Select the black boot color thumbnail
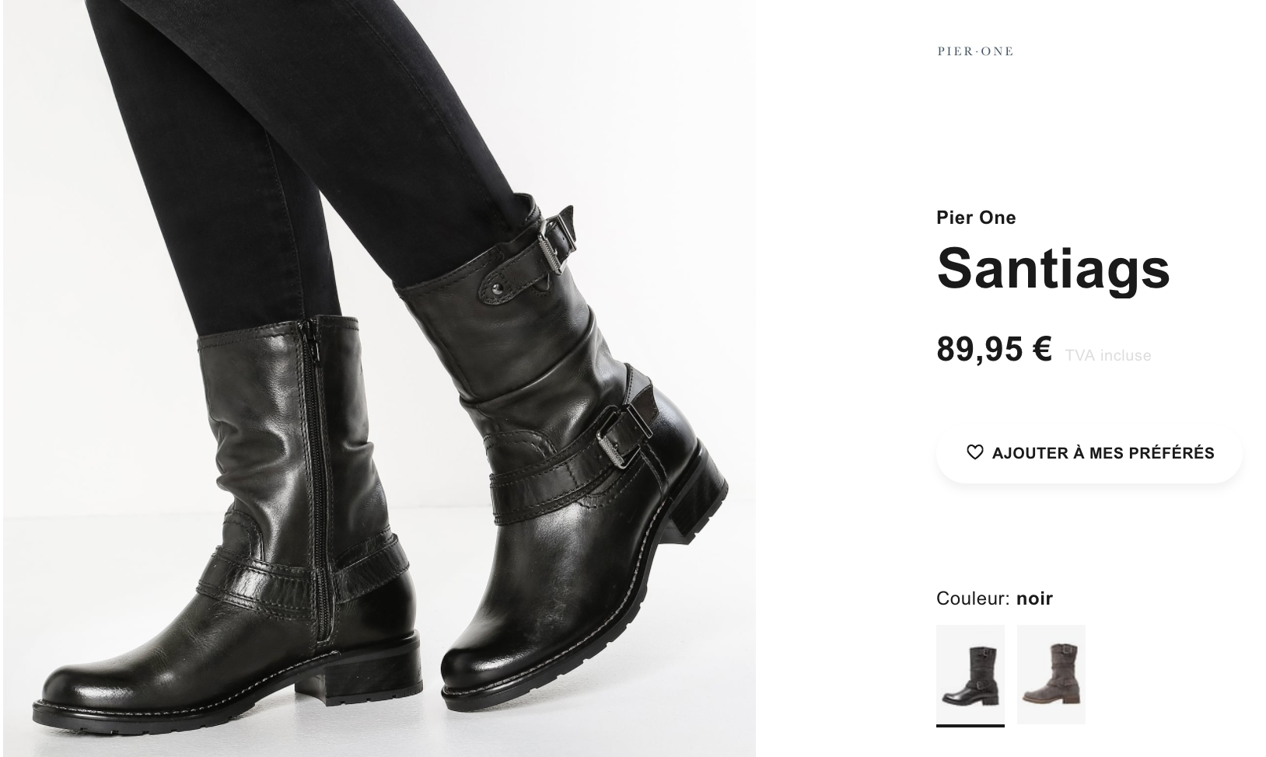 click(x=970, y=674)
